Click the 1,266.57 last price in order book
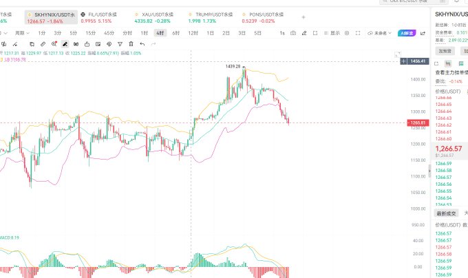 (448, 149)
